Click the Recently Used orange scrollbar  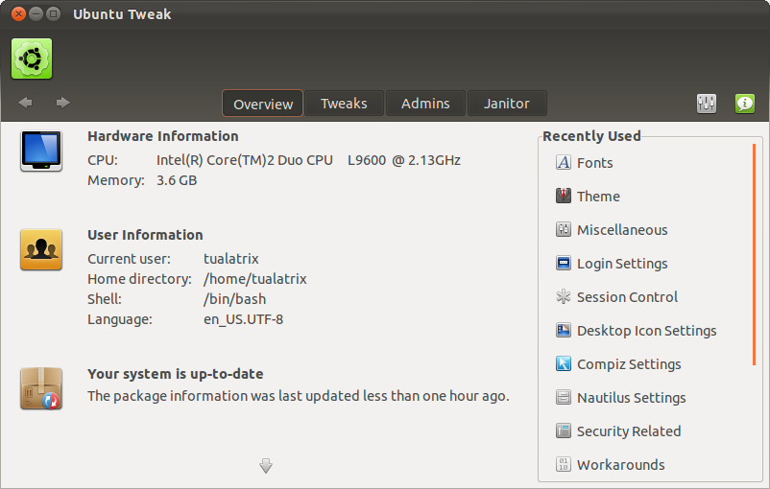click(754, 254)
